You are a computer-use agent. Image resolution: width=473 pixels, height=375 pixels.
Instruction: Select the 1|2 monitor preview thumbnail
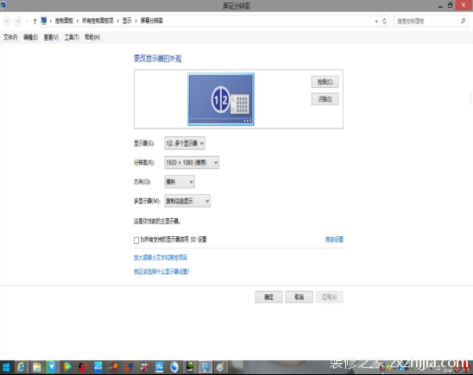(221, 99)
